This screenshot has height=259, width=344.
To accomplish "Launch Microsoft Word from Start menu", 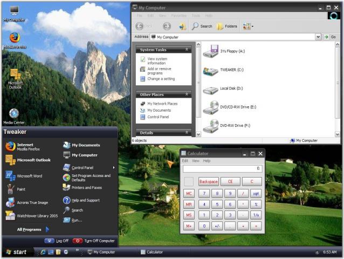I will coord(24,176).
